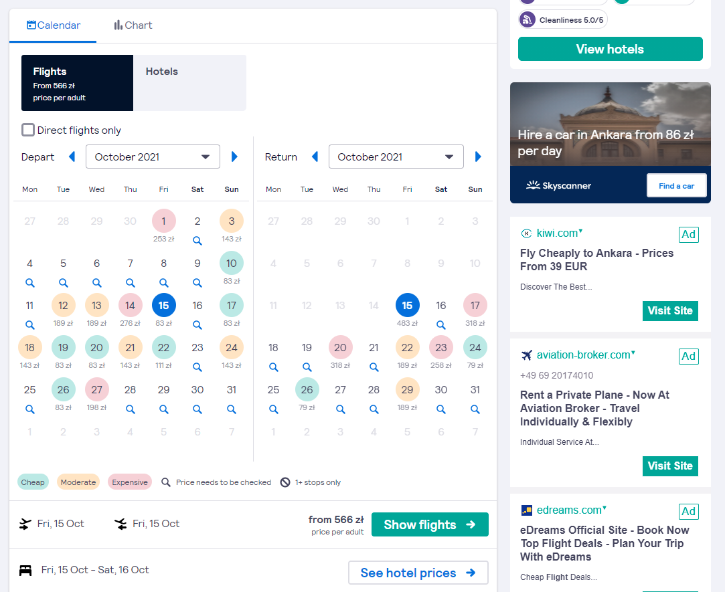Click View hotels button
This screenshot has height=592, width=725.
tap(611, 49)
